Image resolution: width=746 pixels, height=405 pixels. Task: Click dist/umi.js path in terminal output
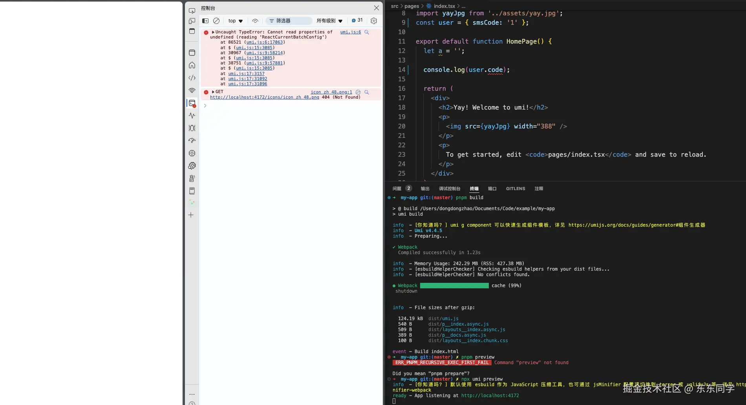click(443, 319)
